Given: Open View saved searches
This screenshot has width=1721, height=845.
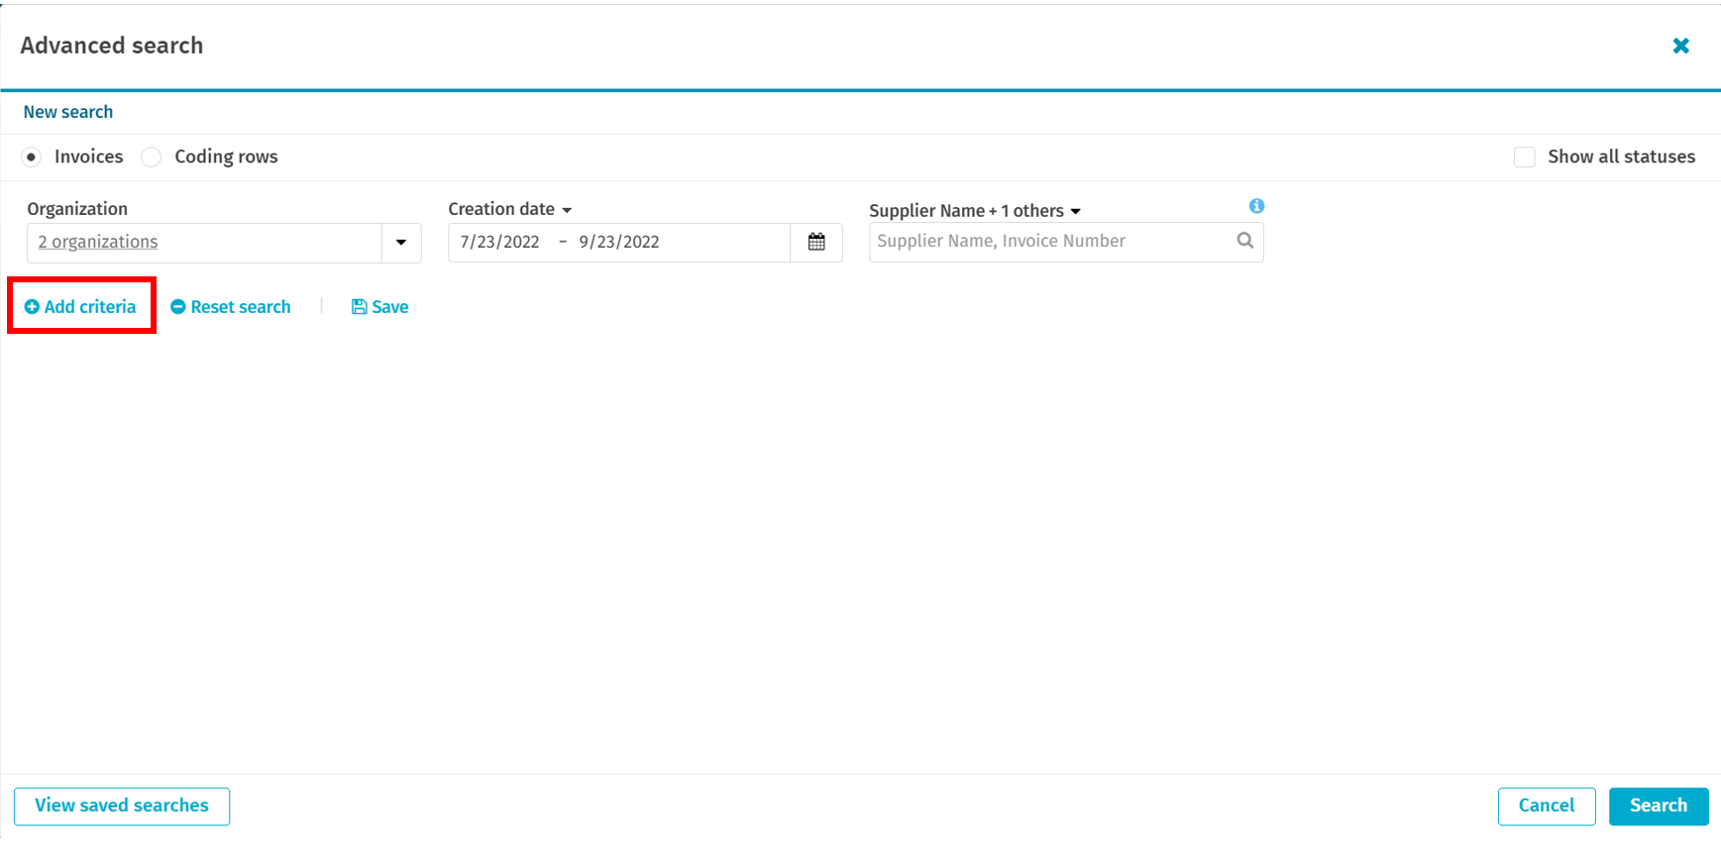Looking at the screenshot, I should [x=122, y=805].
